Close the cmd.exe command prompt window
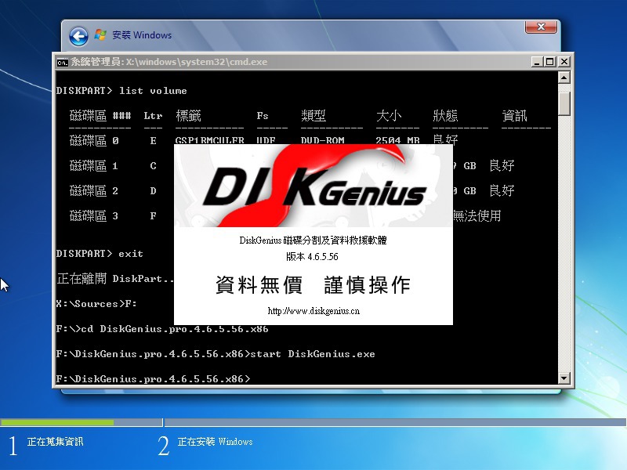This screenshot has height=470, width=627. point(564,62)
